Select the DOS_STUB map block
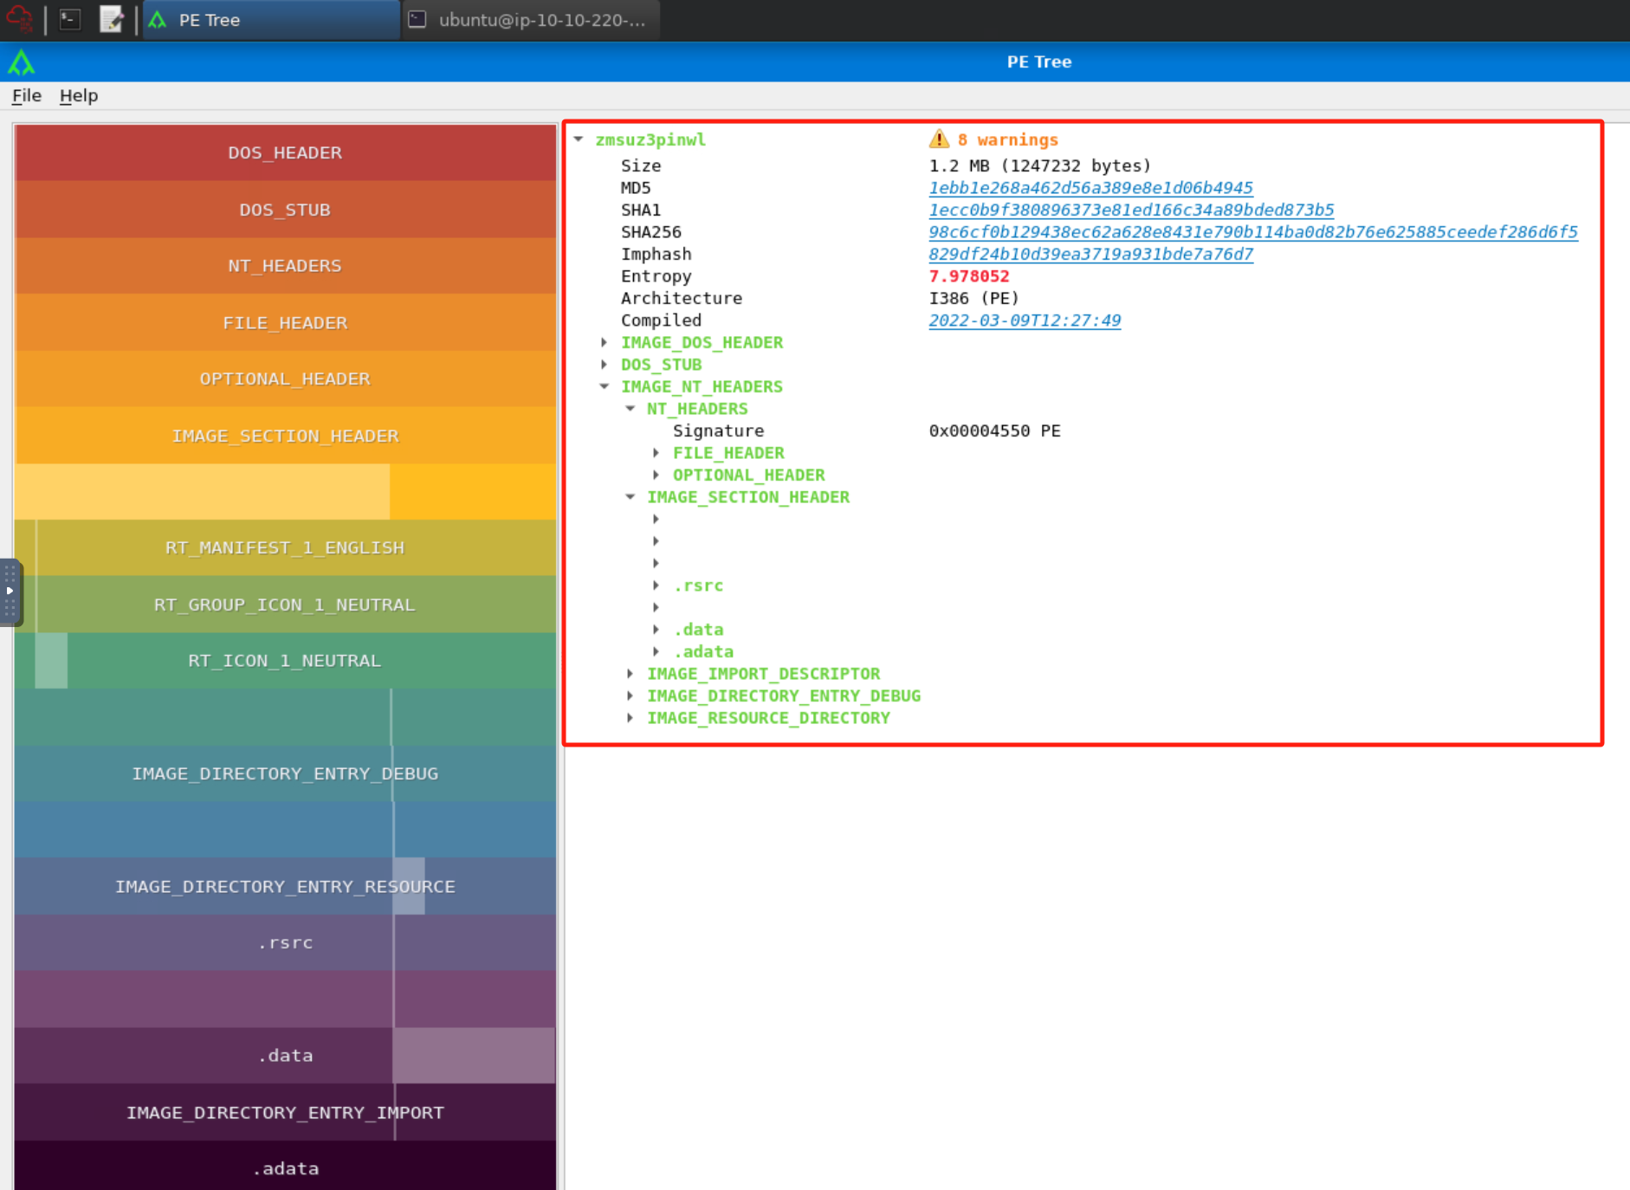 coord(285,210)
